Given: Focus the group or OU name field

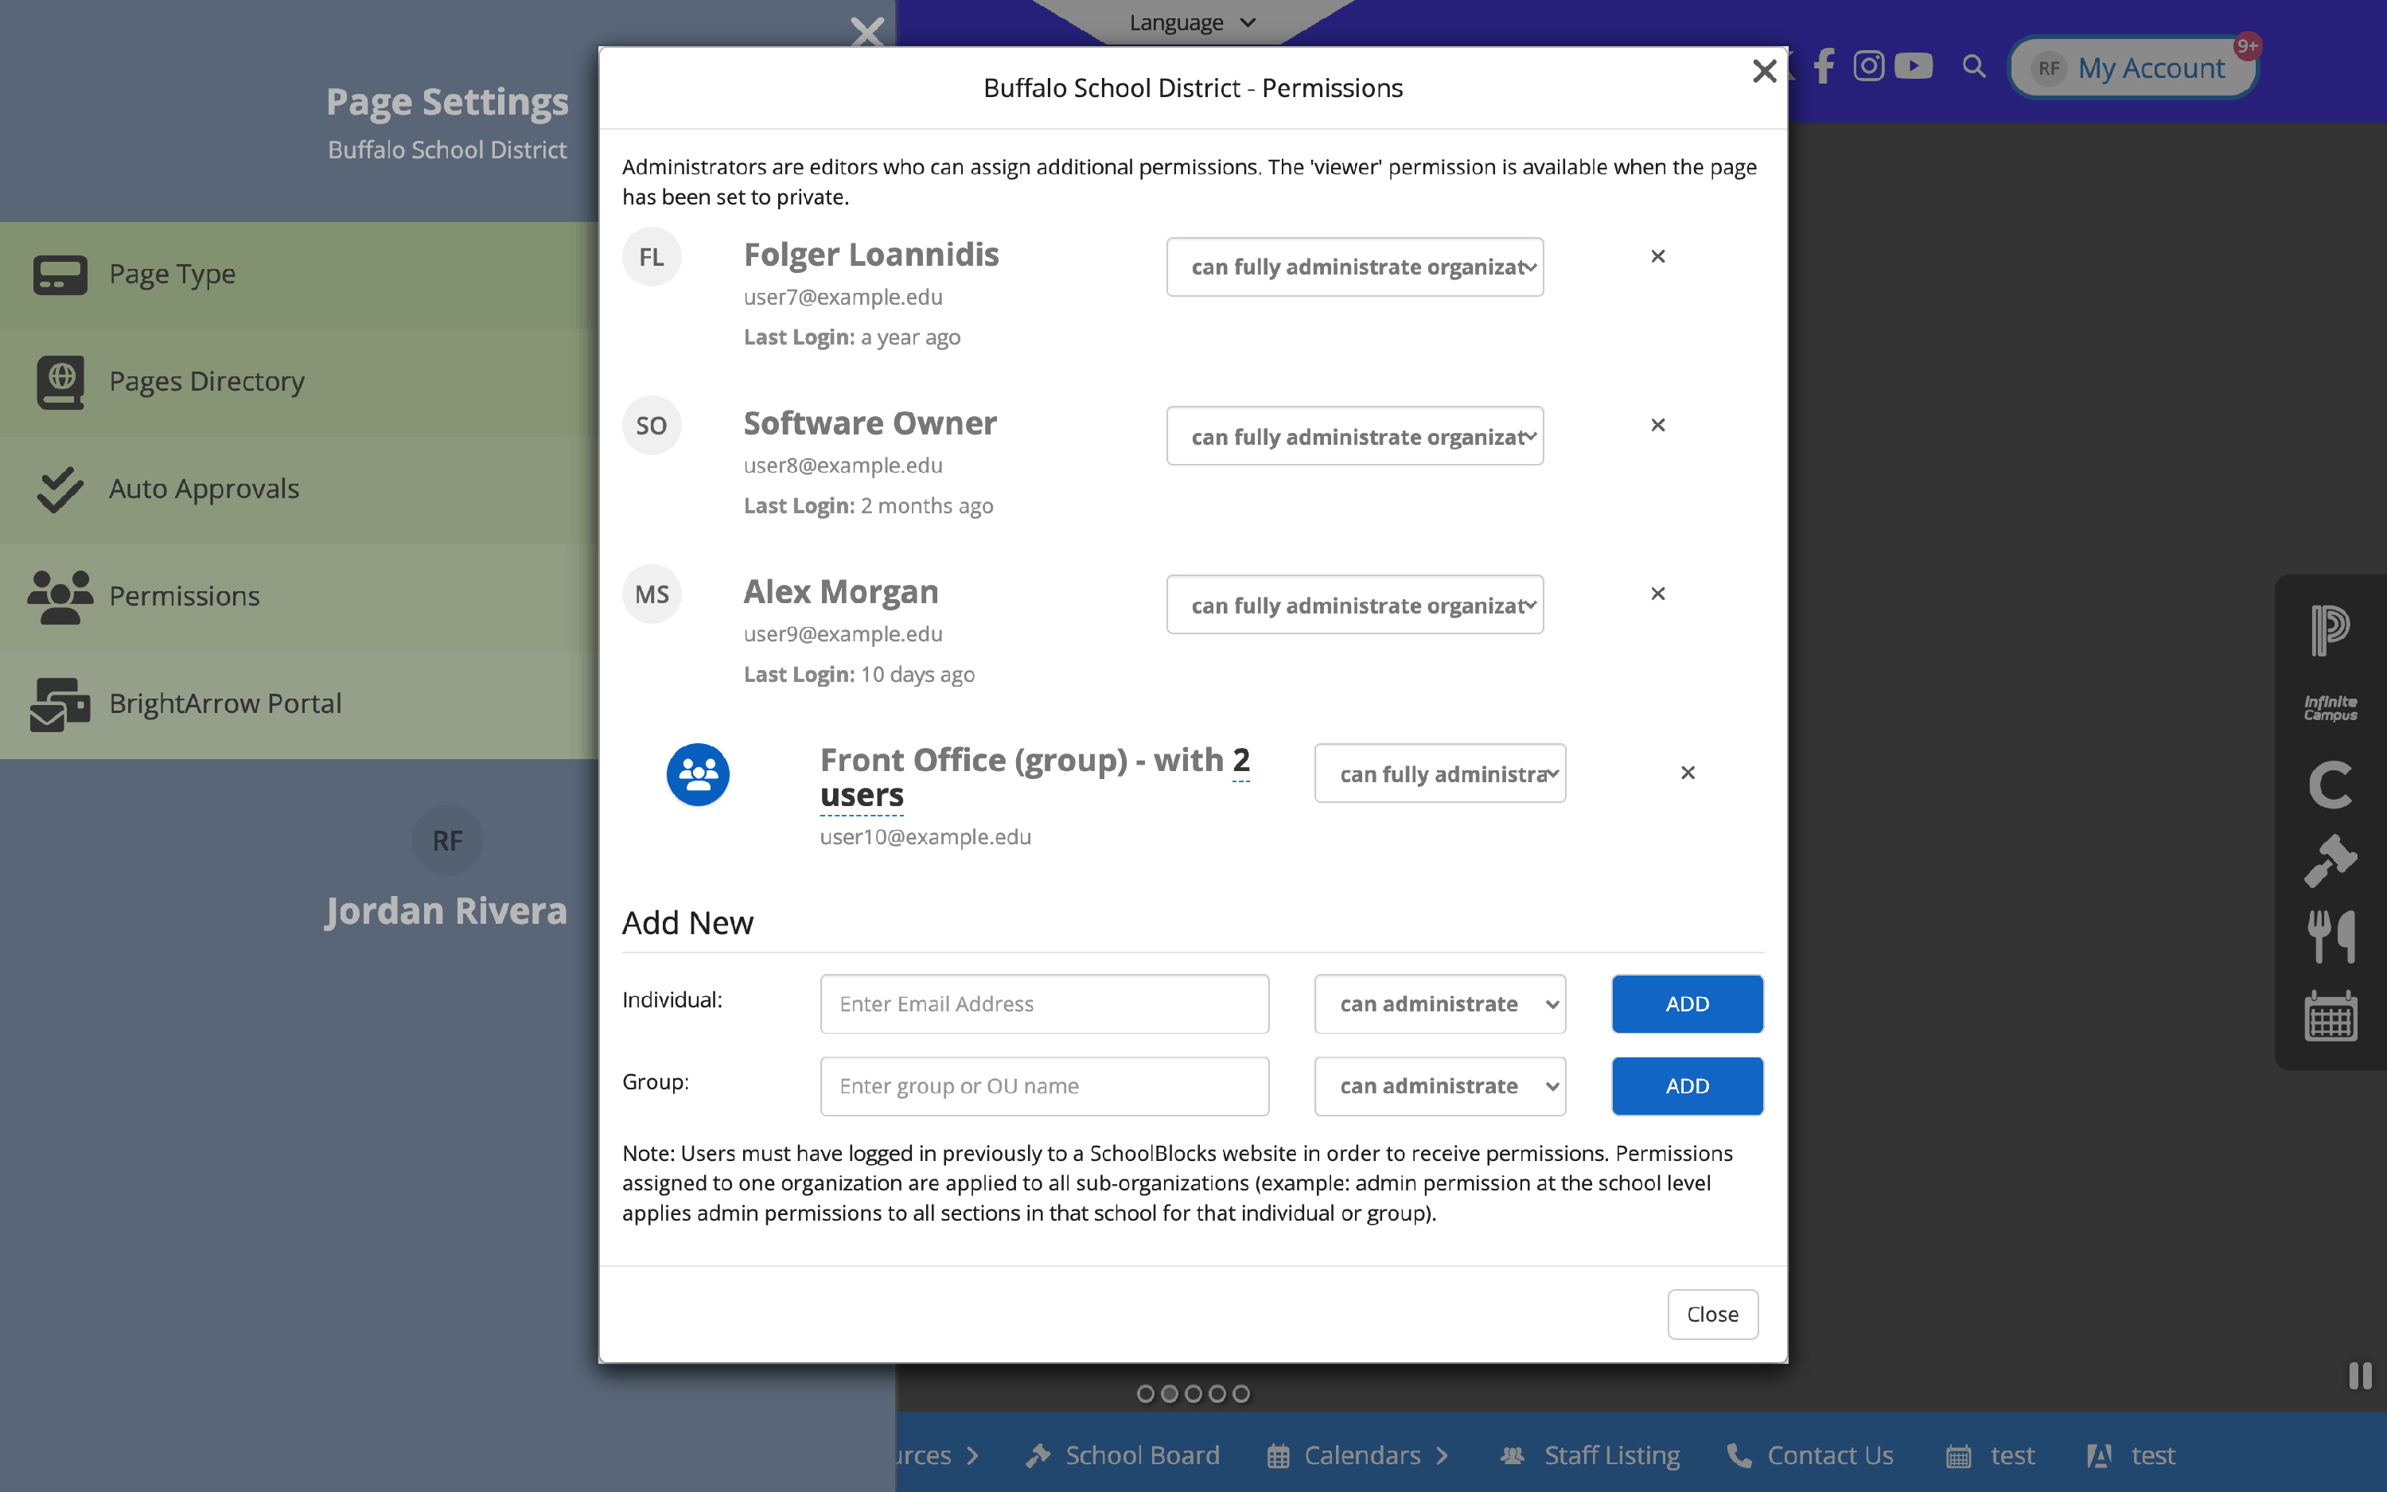Looking at the screenshot, I should pos(1045,1086).
